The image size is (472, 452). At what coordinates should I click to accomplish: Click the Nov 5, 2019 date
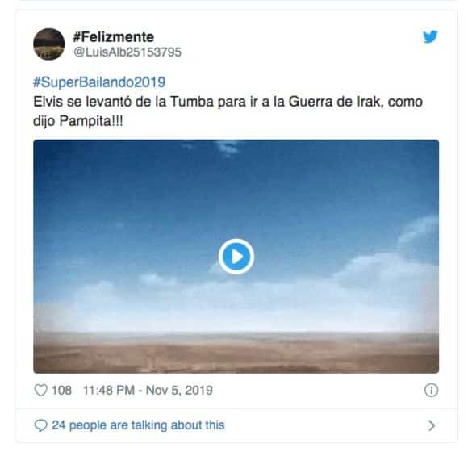179,391
